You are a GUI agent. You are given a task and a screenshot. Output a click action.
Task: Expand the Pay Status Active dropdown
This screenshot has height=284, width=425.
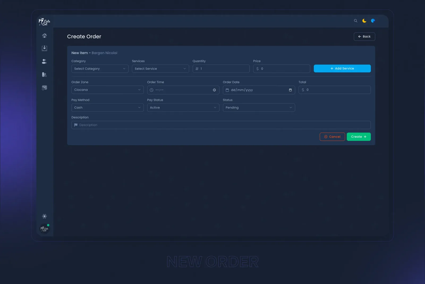point(183,108)
